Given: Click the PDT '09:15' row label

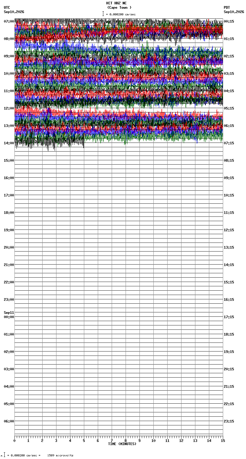Looking at the screenshot, I should (x=229, y=178).
